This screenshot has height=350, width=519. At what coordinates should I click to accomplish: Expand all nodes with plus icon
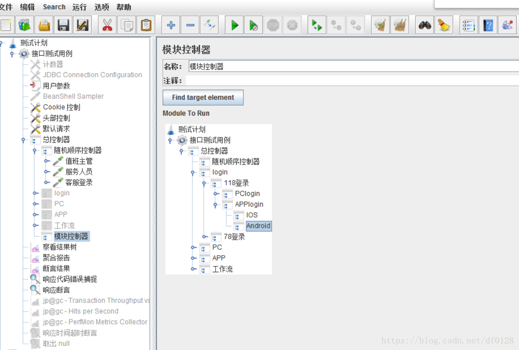point(171,25)
